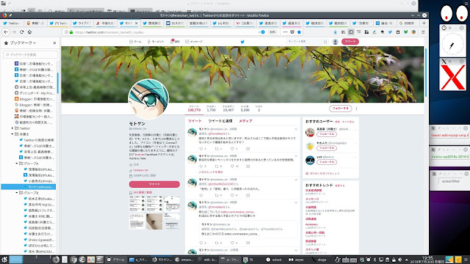Viewport: 470px width, 264px height.
Task: View the 19,407 followers stat
Action: coord(228,109)
